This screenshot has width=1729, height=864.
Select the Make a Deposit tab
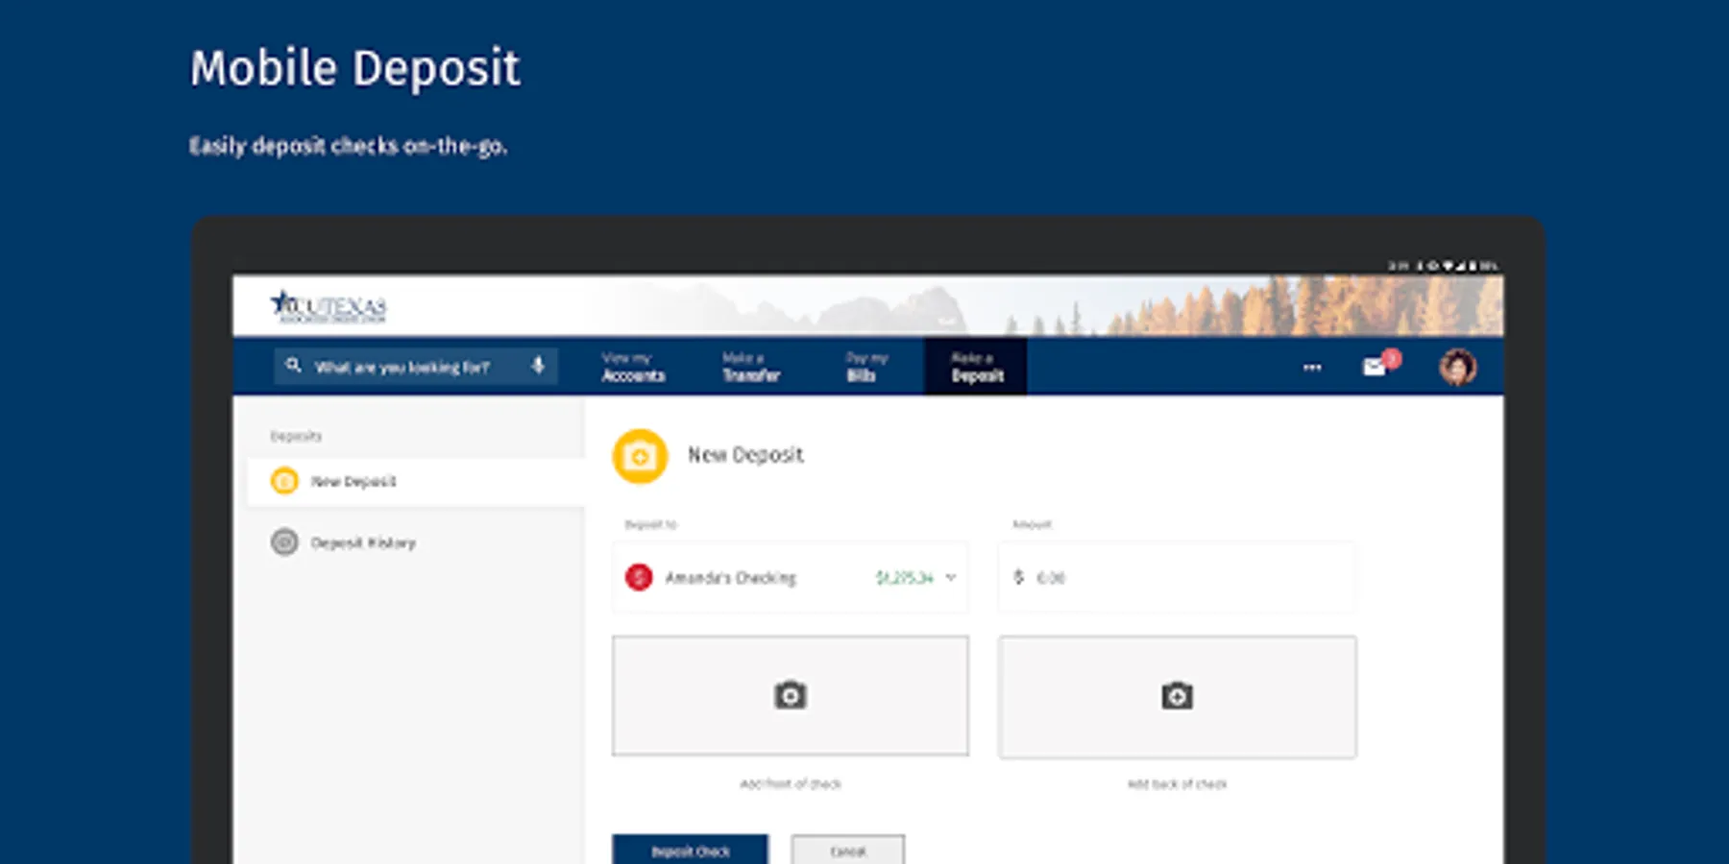point(976,367)
